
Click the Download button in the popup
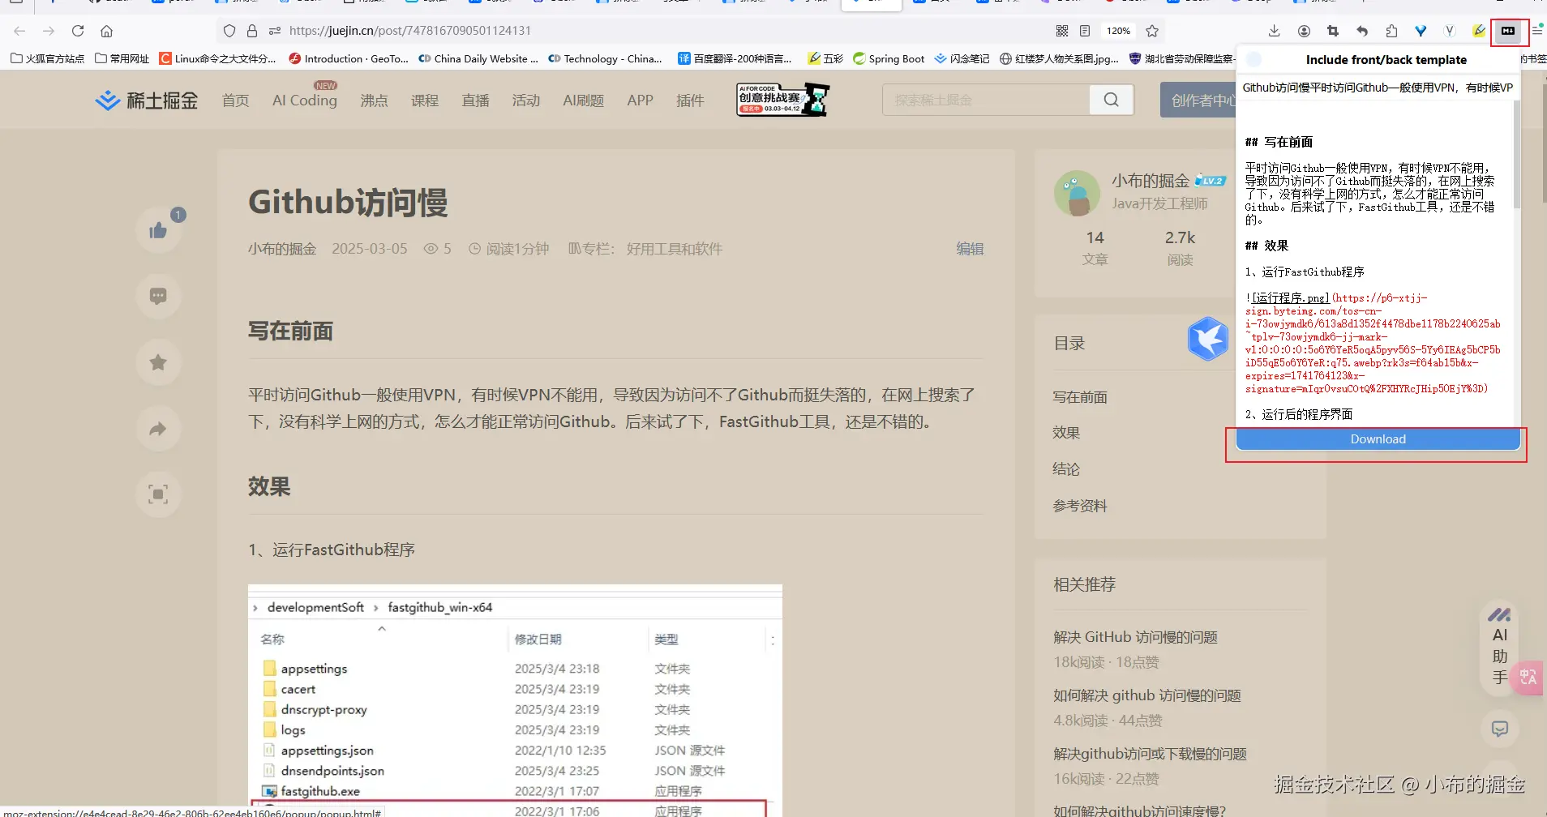click(x=1377, y=438)
